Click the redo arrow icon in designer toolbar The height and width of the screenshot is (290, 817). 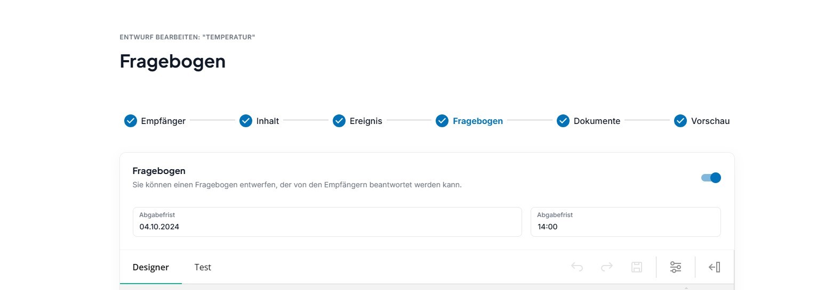(607, 267)
